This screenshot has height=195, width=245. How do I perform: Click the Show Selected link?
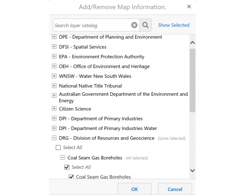click(x=174, y=25)
